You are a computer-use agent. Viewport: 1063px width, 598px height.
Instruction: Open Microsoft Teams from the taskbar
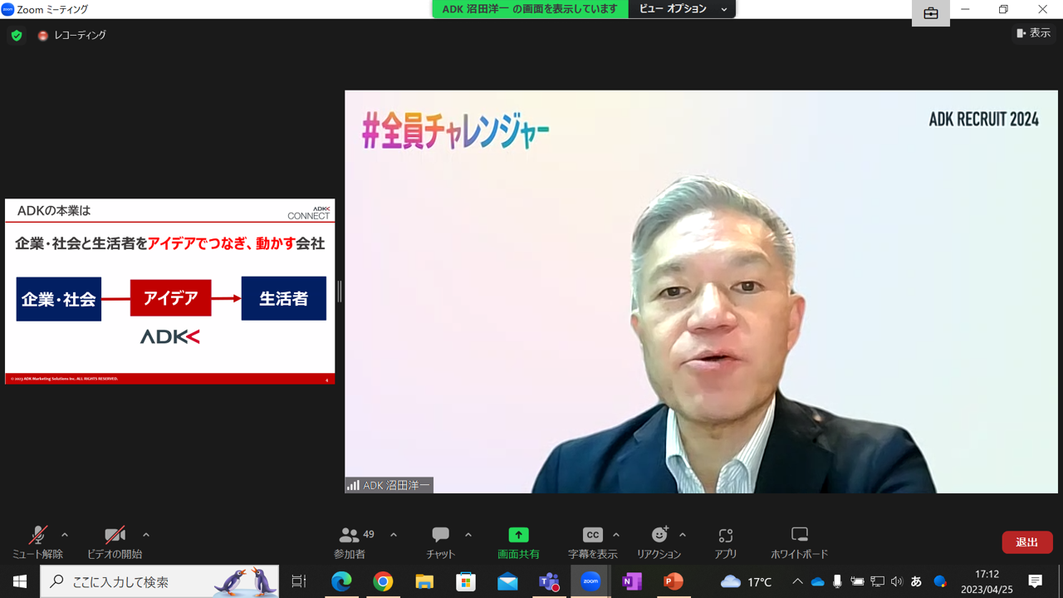[549, 581]
